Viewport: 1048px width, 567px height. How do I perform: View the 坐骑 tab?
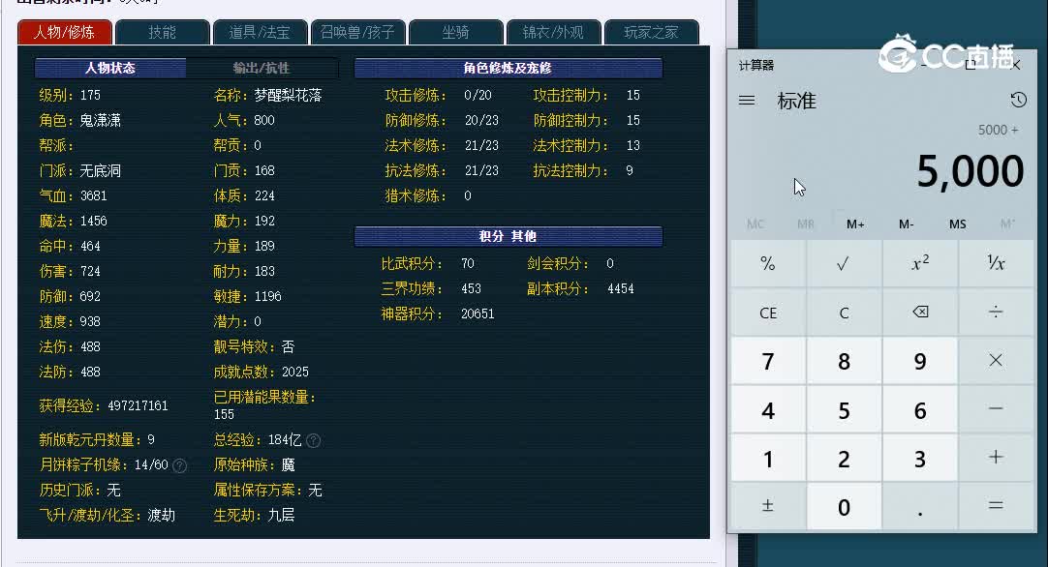point(455,32)
